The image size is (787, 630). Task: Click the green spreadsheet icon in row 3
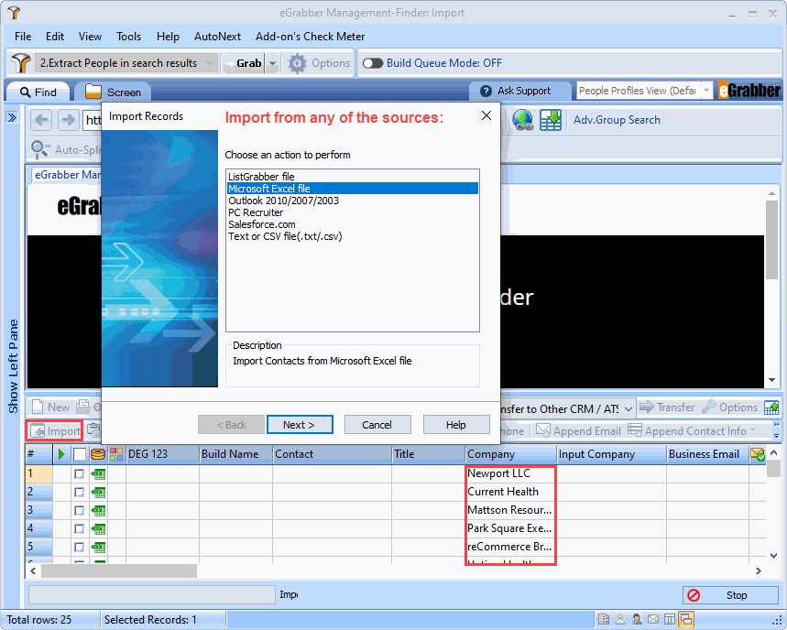click(98, 511)
